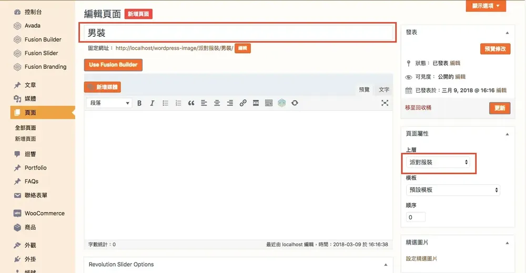Insert a bulleted list
This screenshot has width=526, height=273.
tap(165, 103)
